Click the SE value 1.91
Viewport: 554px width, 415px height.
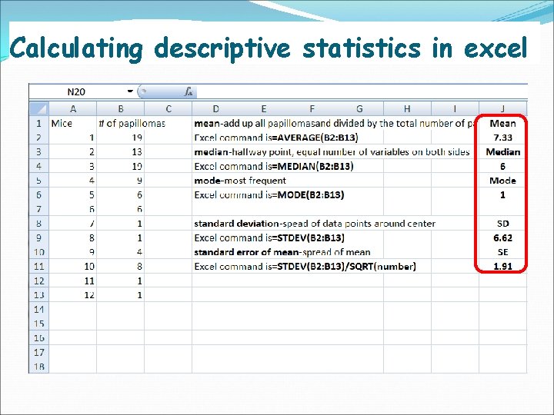pyautogui.click(x=502, y=267)
